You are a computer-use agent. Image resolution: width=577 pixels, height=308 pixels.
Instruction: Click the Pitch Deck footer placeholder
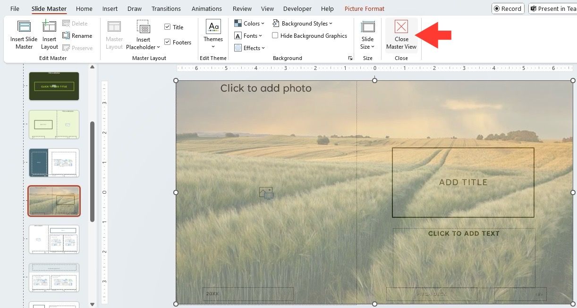tap(432, 294)
